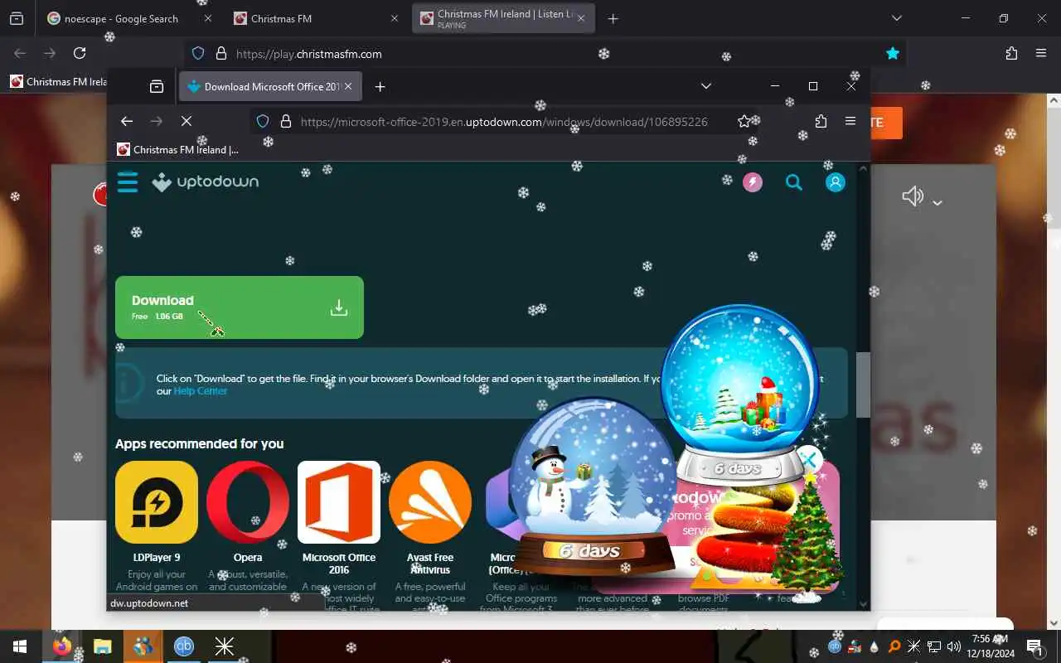Open the back Firefox window application menu
The width and height of the screenshot is (1061, 663).
[x=1041, y=53]
